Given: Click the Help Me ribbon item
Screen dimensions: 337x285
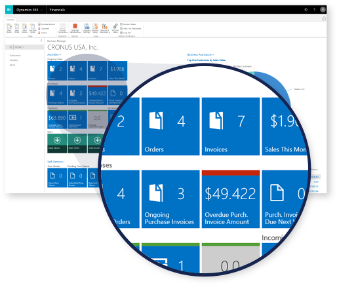Looking at the screenshot, I should pyautogui.click(x=126, y=33).
